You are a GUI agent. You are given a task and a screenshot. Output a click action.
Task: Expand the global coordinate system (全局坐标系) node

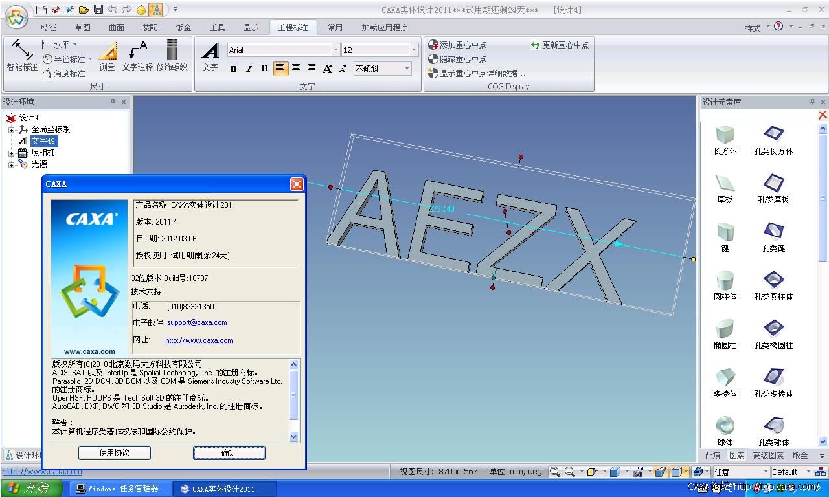click(x=11, y=130)
